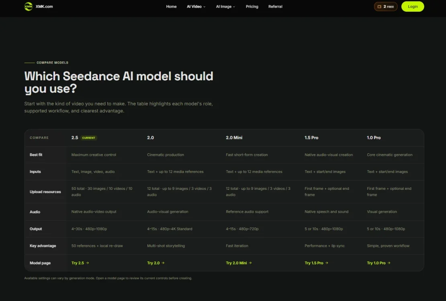
Task: Click the Best fit row label
Action: pyautogui.click(x=36, y=155)
